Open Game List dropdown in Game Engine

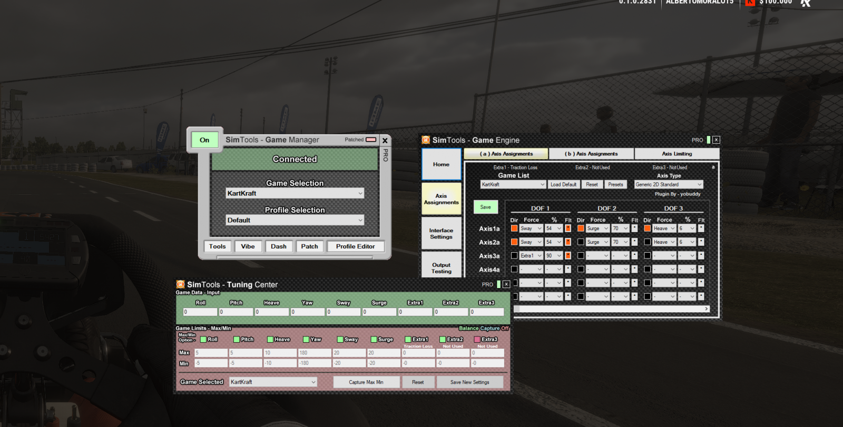point(513,184)
